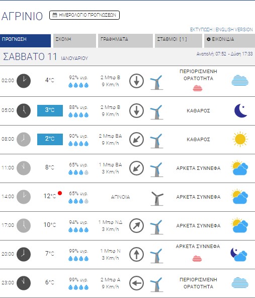Click the blue 3°C temperature badge
Image resolution: width=255 pixels, height=298 pixels.
[50, 110]
